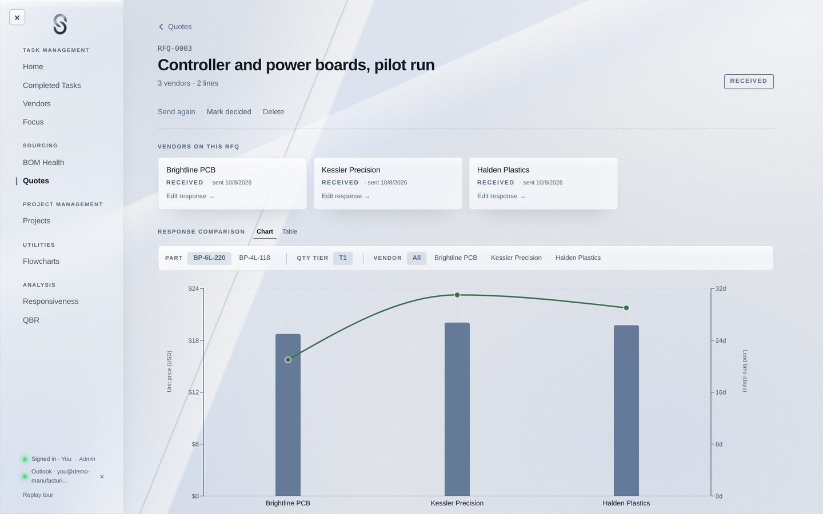Edit response for Kessler Precision
The height and width of the screenshot is (514, 823).
click(346, 196)
